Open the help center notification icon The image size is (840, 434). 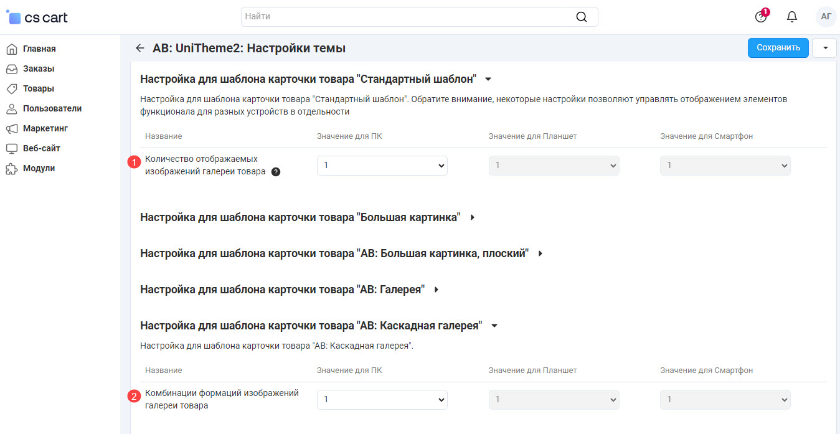pos(761,17)
